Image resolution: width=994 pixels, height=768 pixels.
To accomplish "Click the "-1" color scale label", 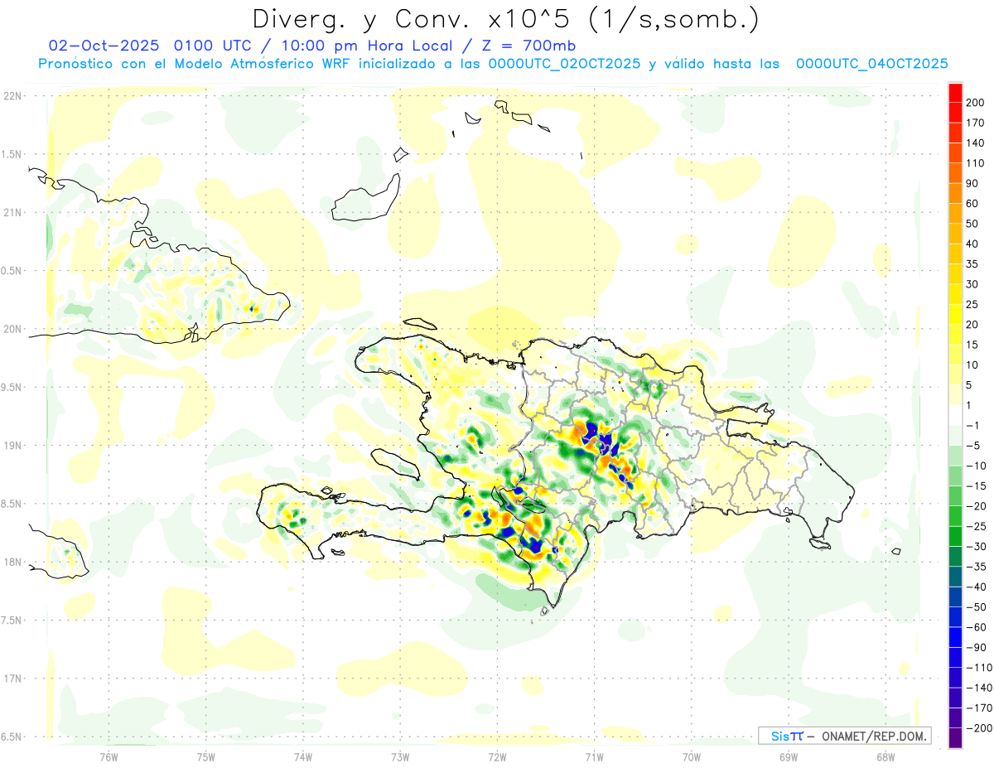I will (973, 425).
